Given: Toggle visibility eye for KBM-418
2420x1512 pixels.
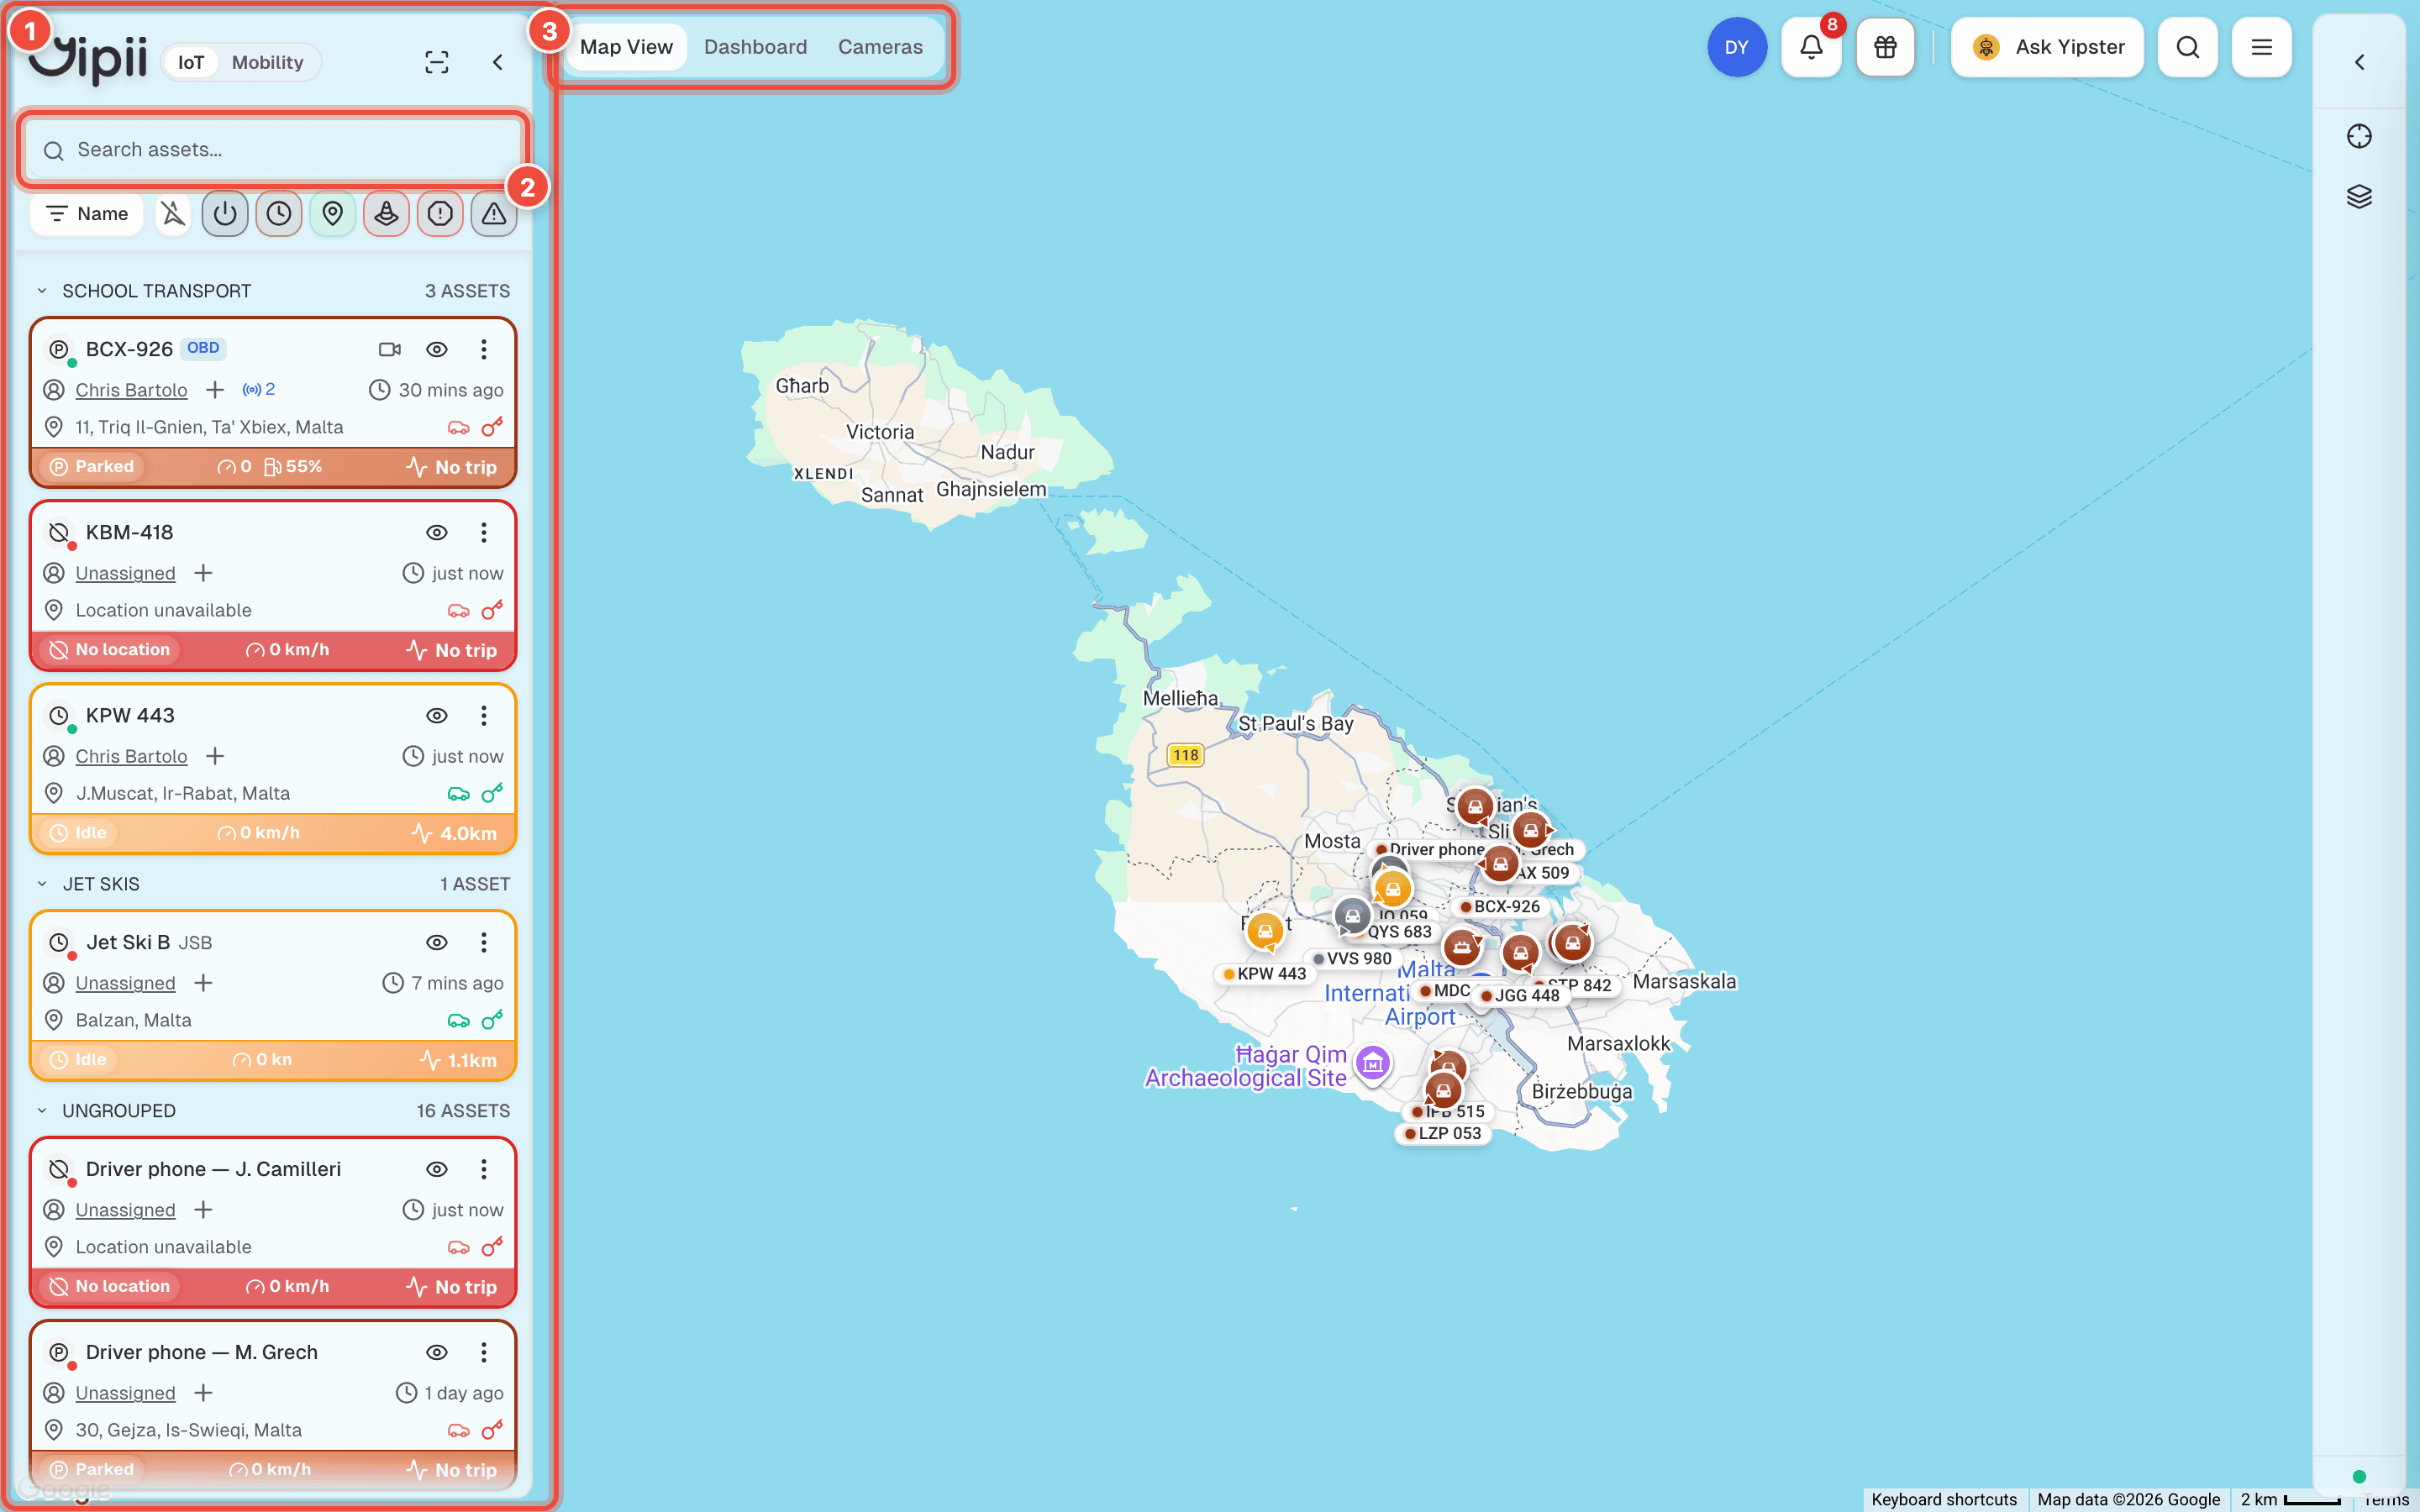Looking at the screenshot, I should [437, 532].
